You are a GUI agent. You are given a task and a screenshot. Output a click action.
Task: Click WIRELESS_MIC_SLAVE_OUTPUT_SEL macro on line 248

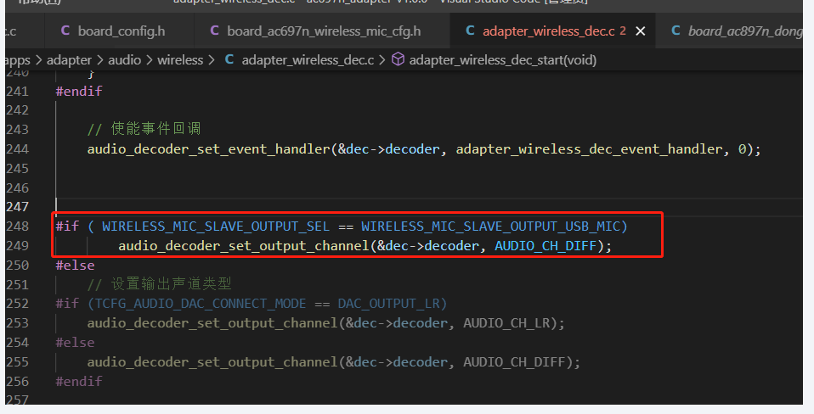click(x=216, y=227)
